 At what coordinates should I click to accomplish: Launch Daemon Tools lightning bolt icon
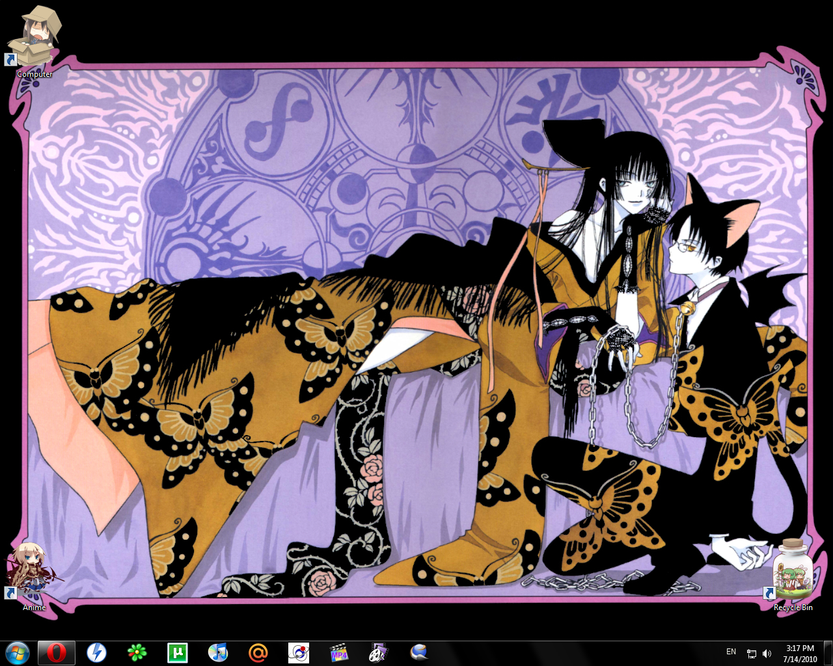[x=97, y=652]
